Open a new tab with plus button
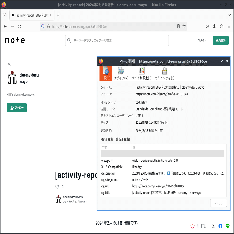The image size is (234, 234). [58, 15]
